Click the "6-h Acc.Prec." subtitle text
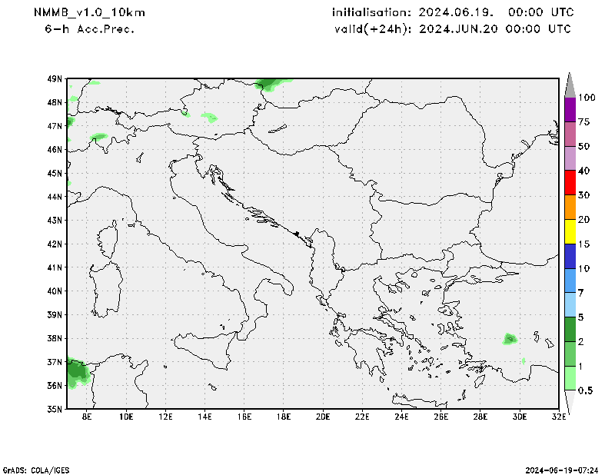This screenshot has height=475, width=615. pyautogui.click(x=90, y=28)
